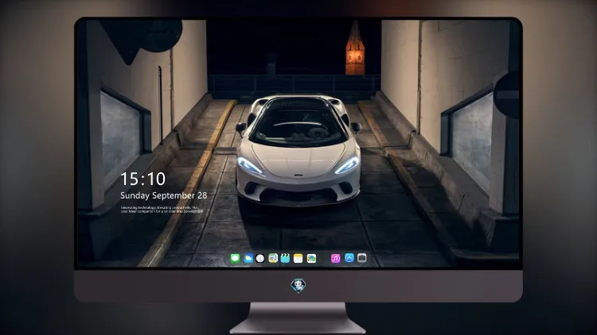
Task: Open the blue App Store icon
Action: [349, 258]
